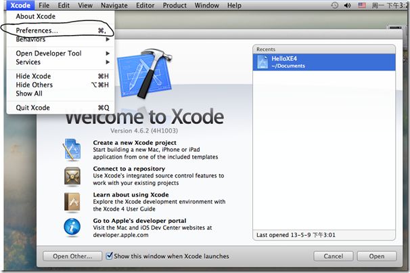
Task: Click Create a new Xcode project link
Action: (135, 143)
